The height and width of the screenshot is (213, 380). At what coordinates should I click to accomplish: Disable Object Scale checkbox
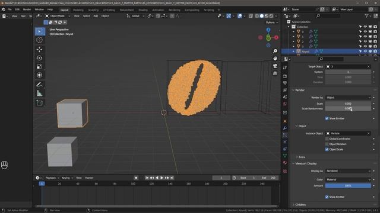(x=327, y=150)
